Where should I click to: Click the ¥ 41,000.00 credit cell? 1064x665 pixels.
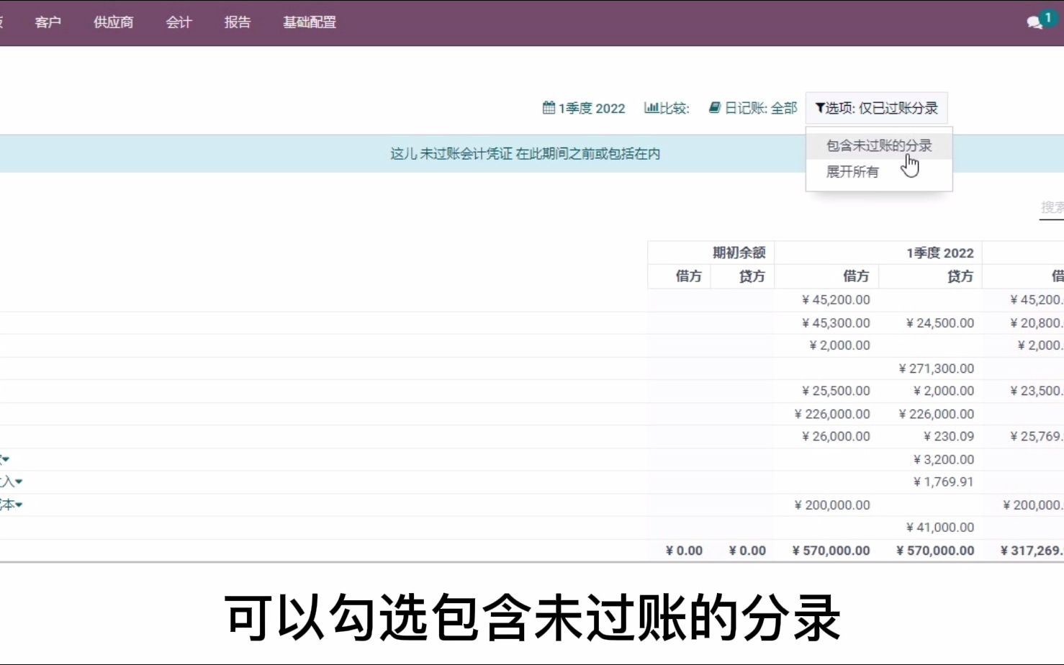point(939,528)
